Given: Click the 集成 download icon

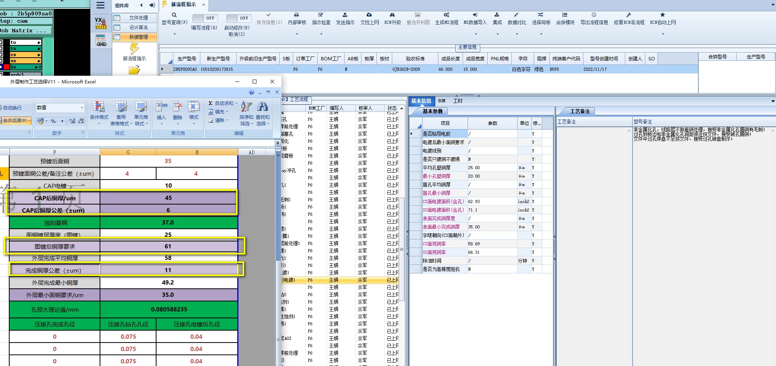Looking at the screenshot, I should 497,15.
